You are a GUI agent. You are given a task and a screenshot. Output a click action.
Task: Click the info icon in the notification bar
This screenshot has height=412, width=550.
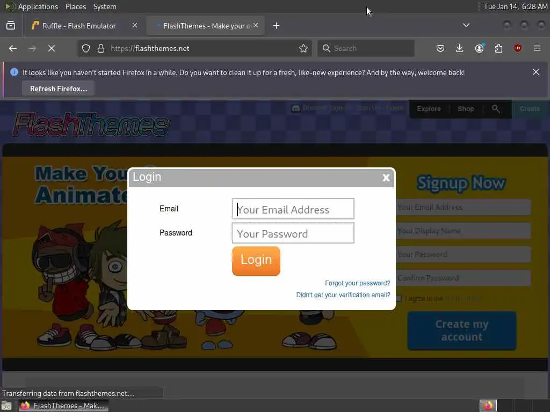pos(14,72)
